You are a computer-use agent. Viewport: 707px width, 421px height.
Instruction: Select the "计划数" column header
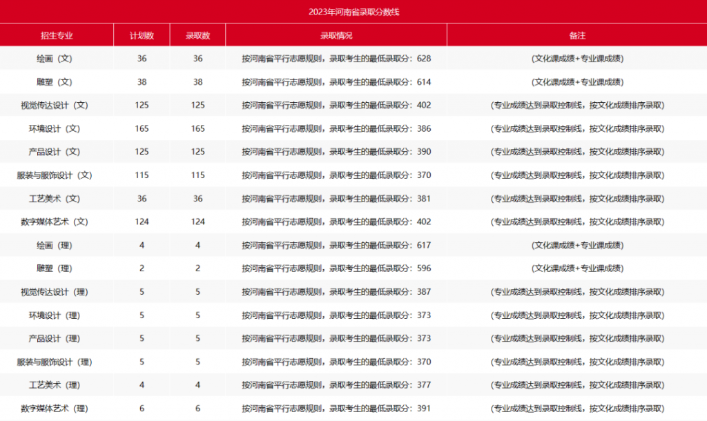[x=142, y=36]
